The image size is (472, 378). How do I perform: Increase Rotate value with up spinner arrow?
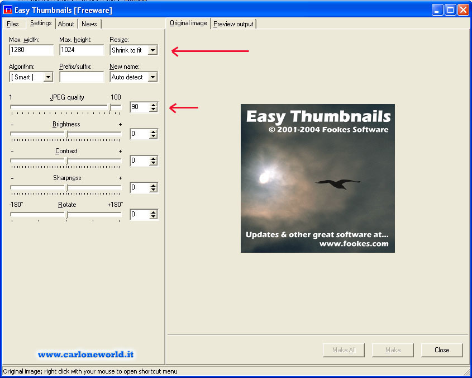coord(154,212)
